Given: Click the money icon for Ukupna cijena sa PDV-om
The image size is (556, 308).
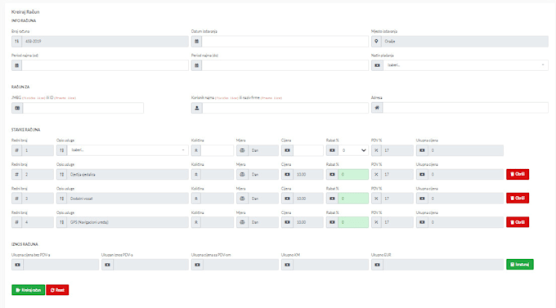Looking at the screenshot, I should 198,265.
